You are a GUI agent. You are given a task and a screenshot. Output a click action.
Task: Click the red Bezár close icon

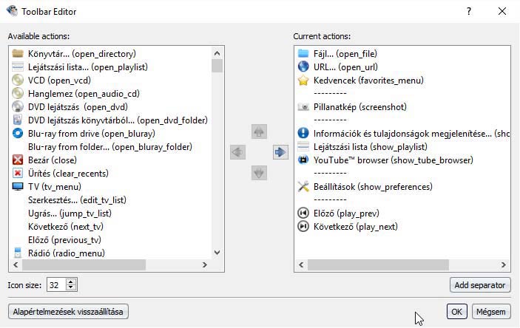(x=18, y=160)
